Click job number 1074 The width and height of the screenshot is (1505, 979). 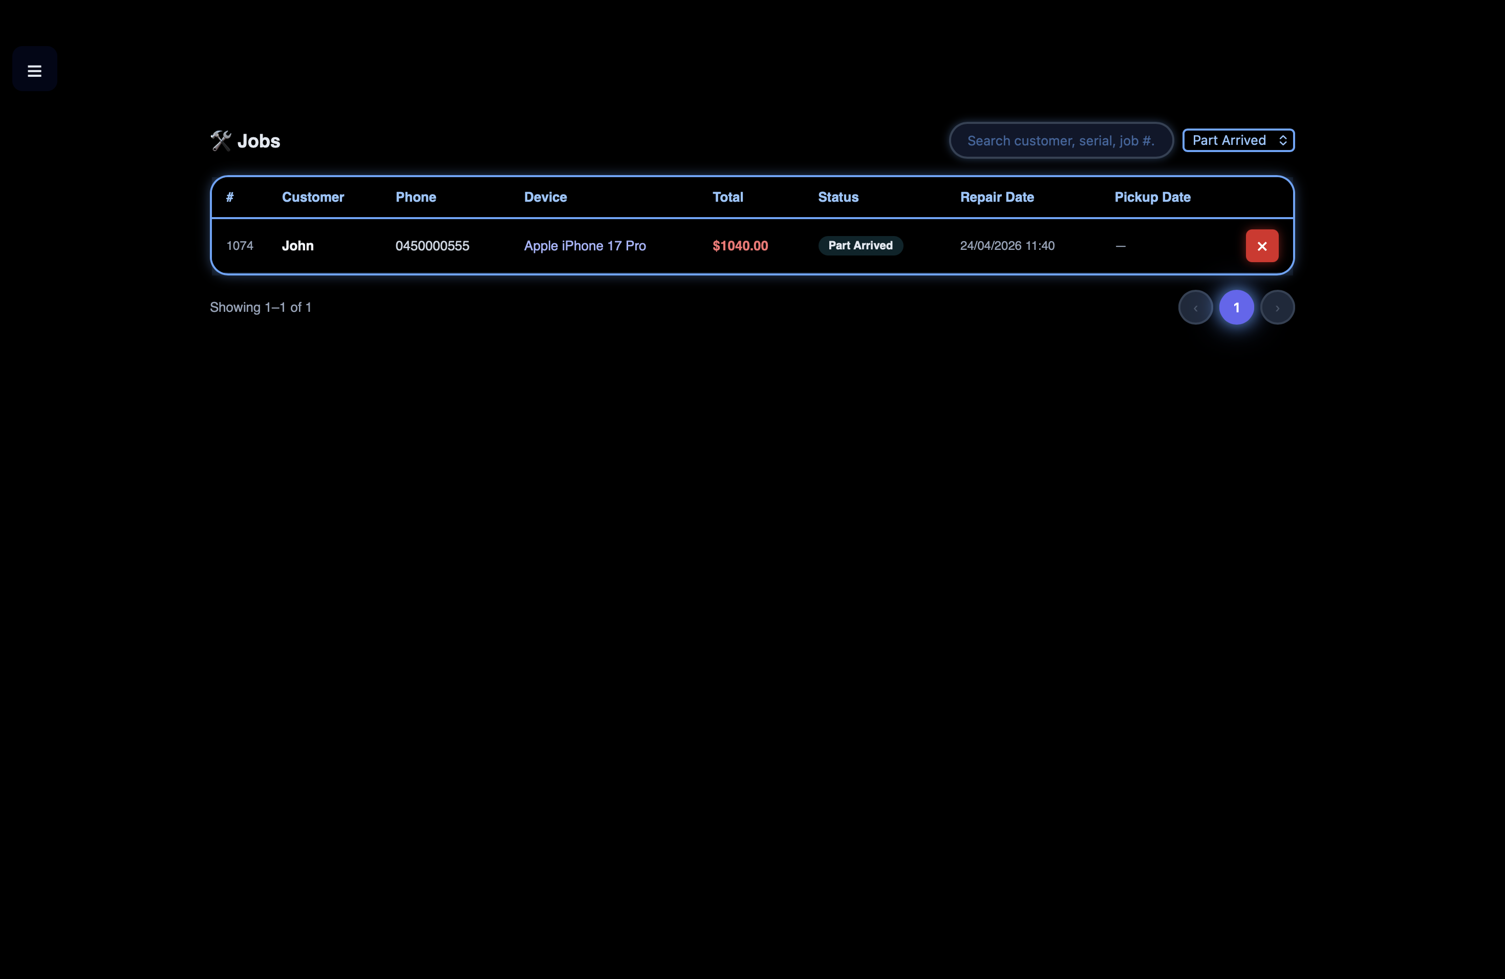(x=240, y=245)
